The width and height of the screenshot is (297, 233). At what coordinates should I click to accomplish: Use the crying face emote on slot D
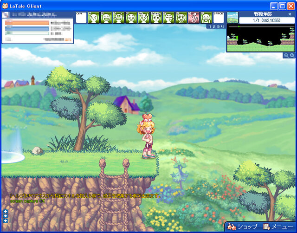(x=119, y=18)
